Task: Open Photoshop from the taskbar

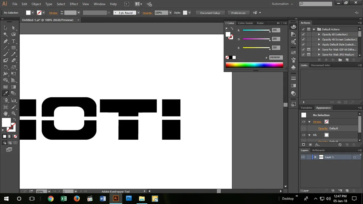Action: (128, 198)
